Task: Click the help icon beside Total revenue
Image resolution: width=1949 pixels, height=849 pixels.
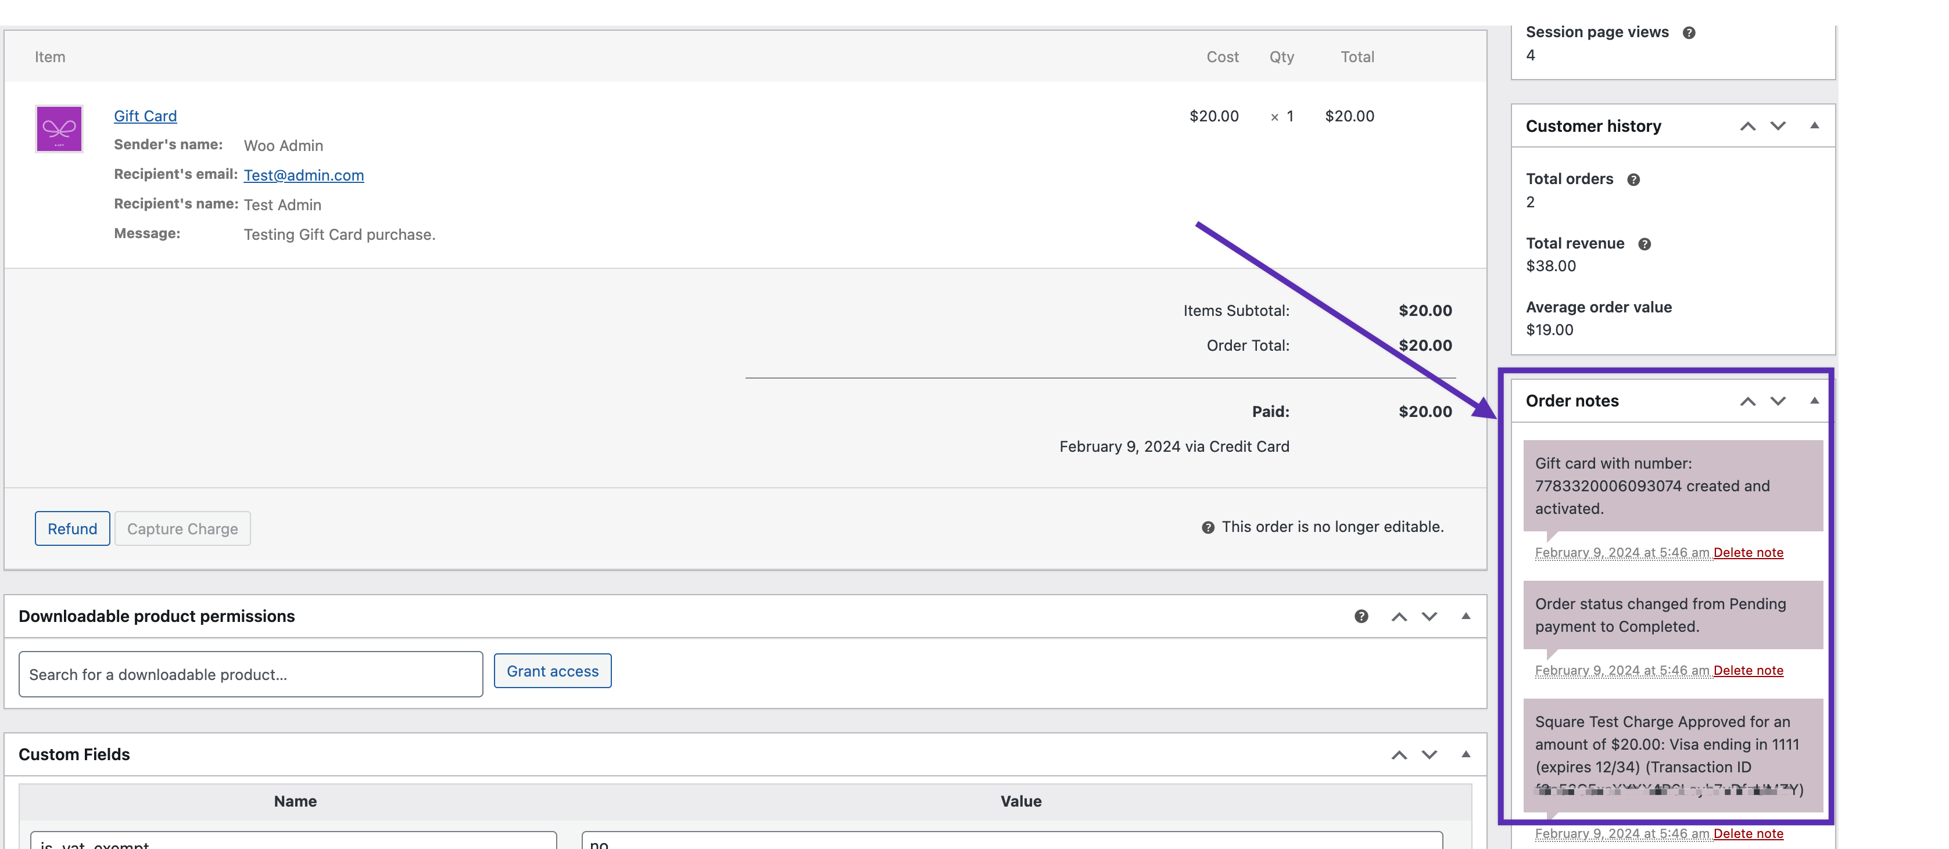Action: (x=1645, y=243)
